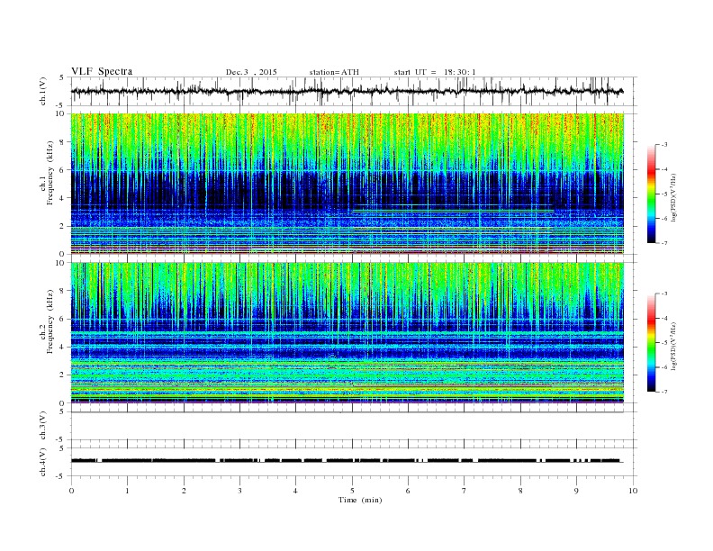Click the ch.1 waveform trace panel

point(354,91)
